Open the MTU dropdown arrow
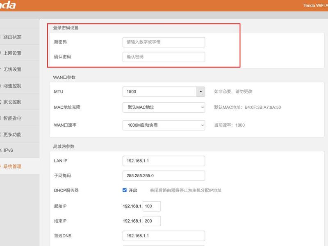This screenshot has height=246, width=328. (x=200, y=91)
